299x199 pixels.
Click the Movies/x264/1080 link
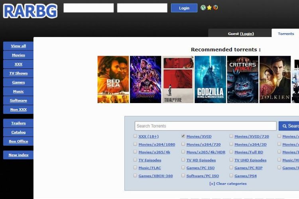(x=157, y=144)
